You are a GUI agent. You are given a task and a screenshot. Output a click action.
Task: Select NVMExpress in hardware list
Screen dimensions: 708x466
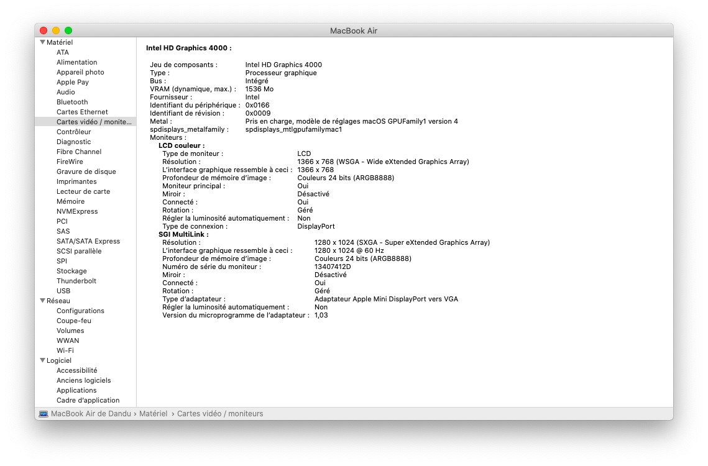[77, 211]
